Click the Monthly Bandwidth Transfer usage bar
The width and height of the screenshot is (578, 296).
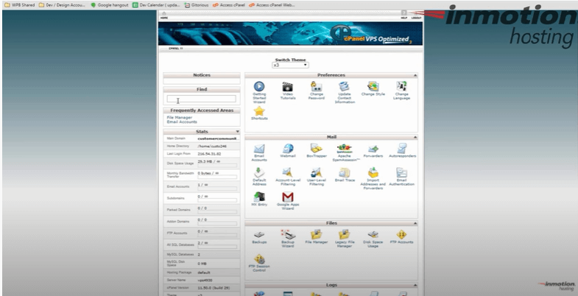[217, 177]
